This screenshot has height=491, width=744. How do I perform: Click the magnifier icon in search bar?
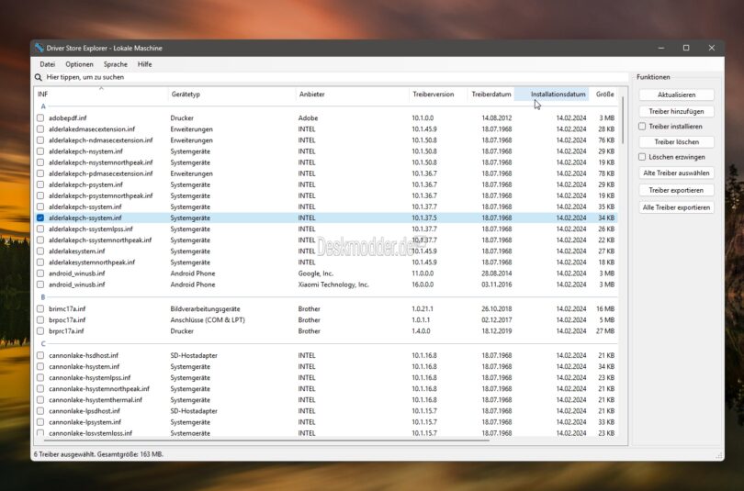39,78
